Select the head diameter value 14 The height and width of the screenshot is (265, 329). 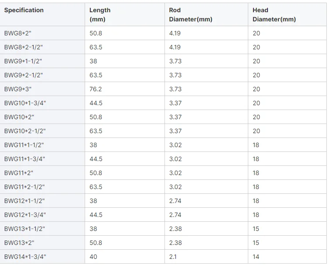coord(256,257)
